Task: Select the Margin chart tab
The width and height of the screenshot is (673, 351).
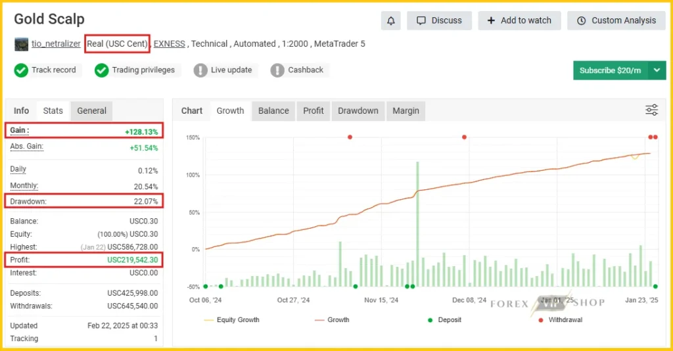Action: tap(406, 110)
